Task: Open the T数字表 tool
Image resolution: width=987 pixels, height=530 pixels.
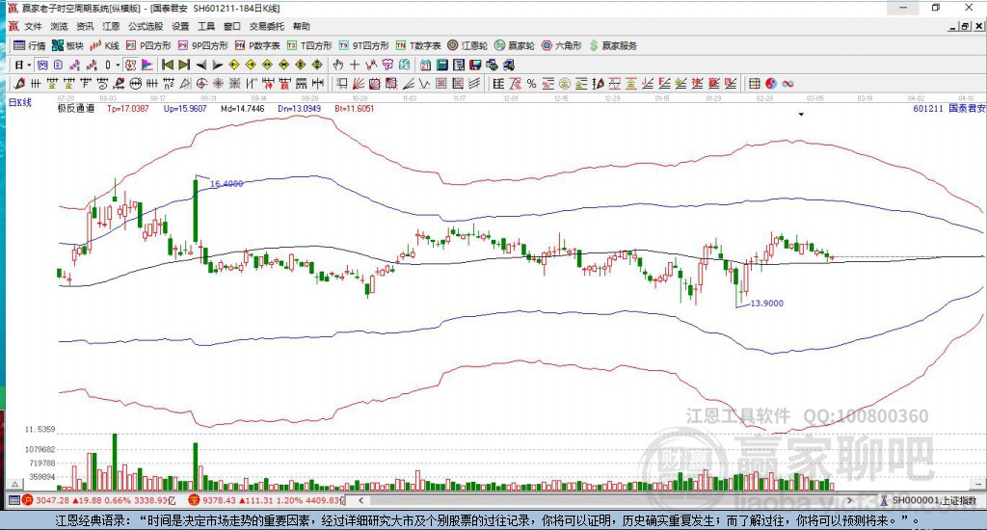Action: click(x=418, y=45)
